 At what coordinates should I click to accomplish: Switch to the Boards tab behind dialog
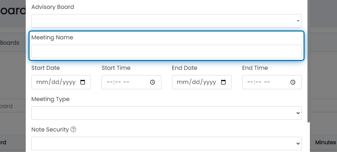[x=10, y=43]
